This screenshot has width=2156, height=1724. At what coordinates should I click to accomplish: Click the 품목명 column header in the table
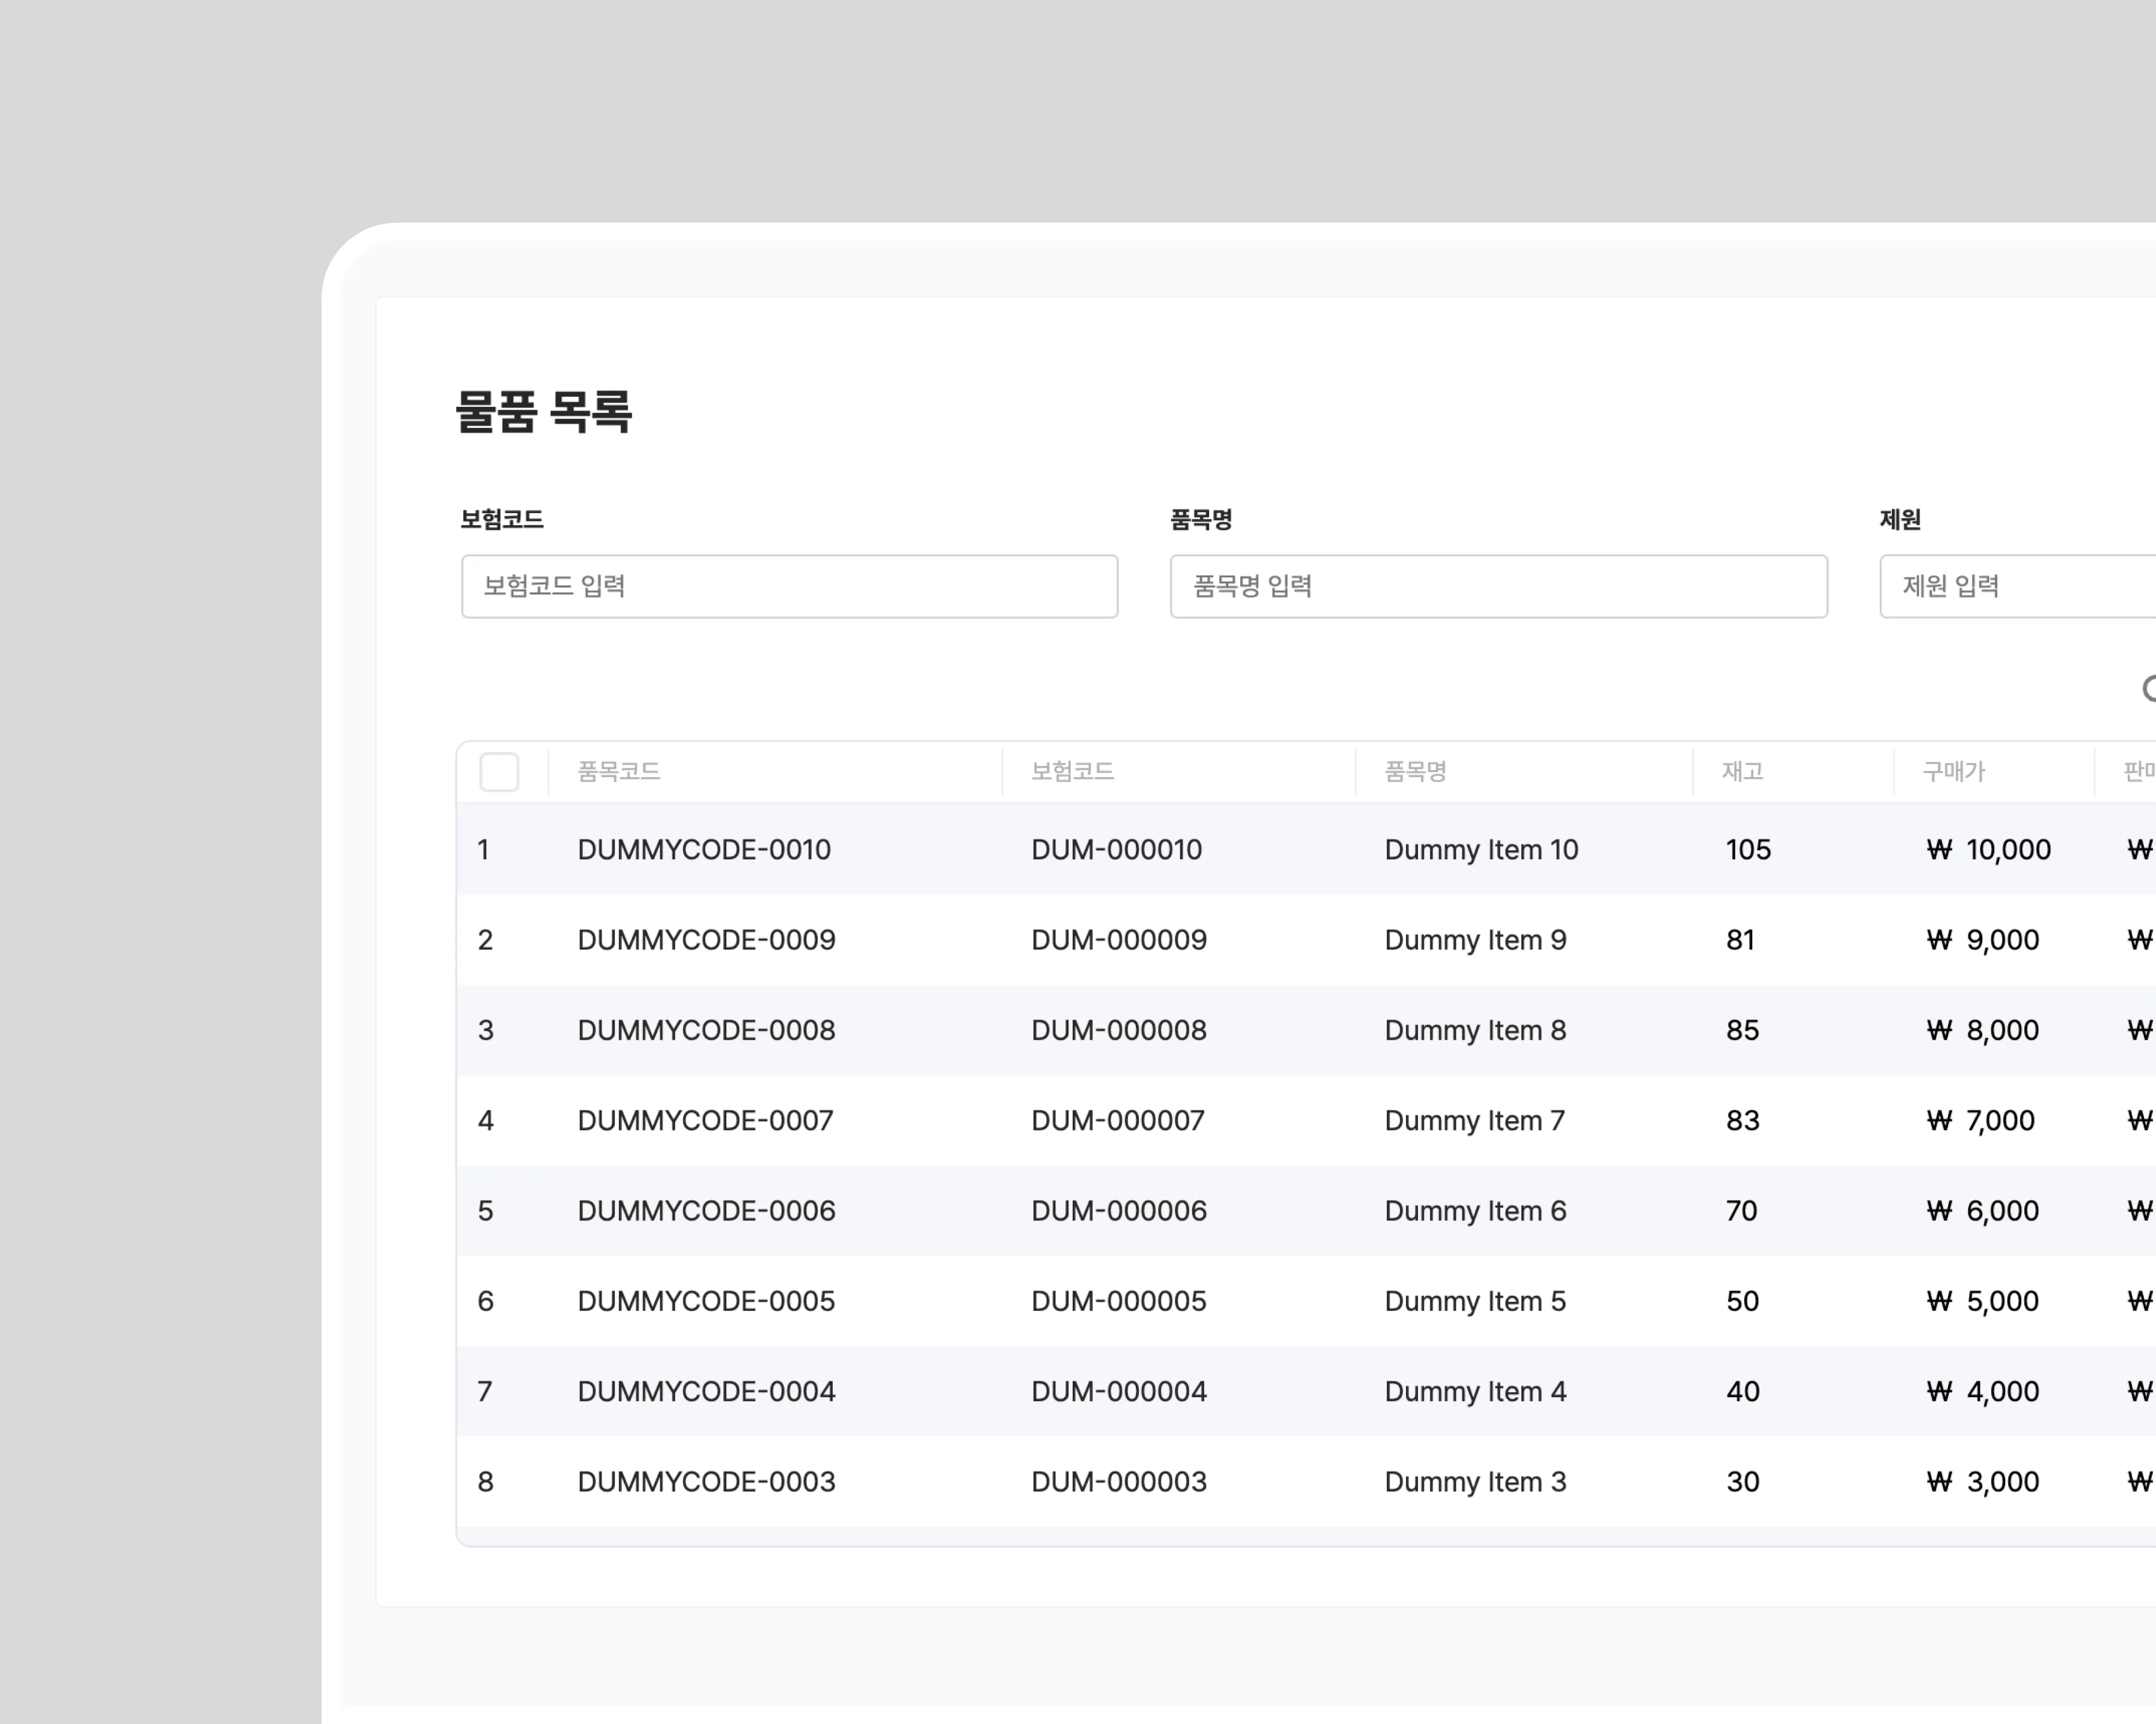1415,771
